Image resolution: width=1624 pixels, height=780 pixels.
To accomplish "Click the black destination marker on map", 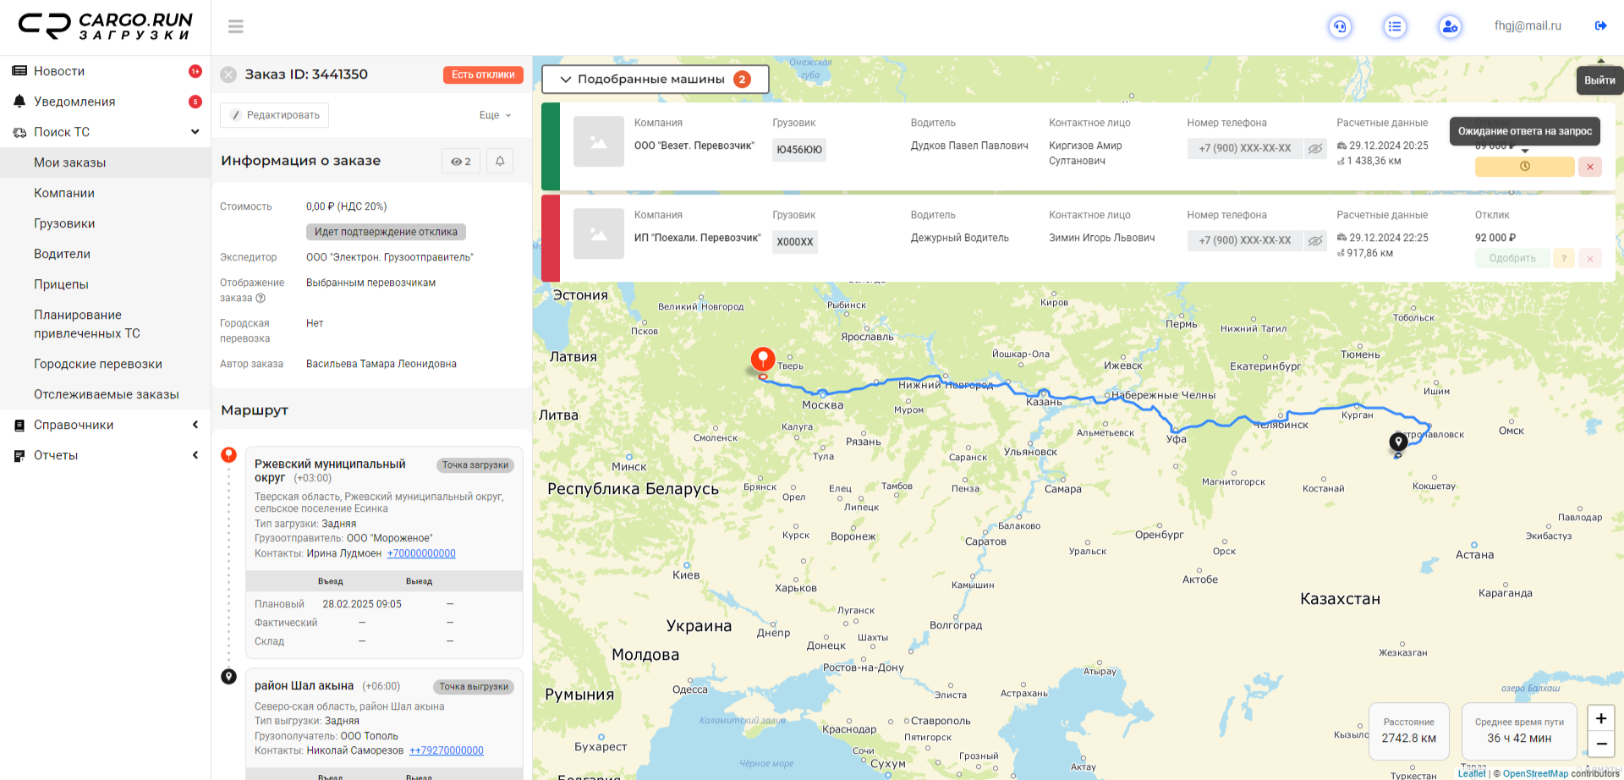I will (x=1398, y=442).
